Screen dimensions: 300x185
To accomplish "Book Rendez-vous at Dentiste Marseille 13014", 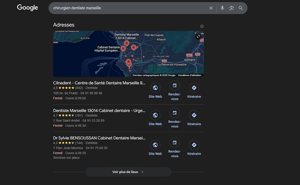I will [174, 113].
